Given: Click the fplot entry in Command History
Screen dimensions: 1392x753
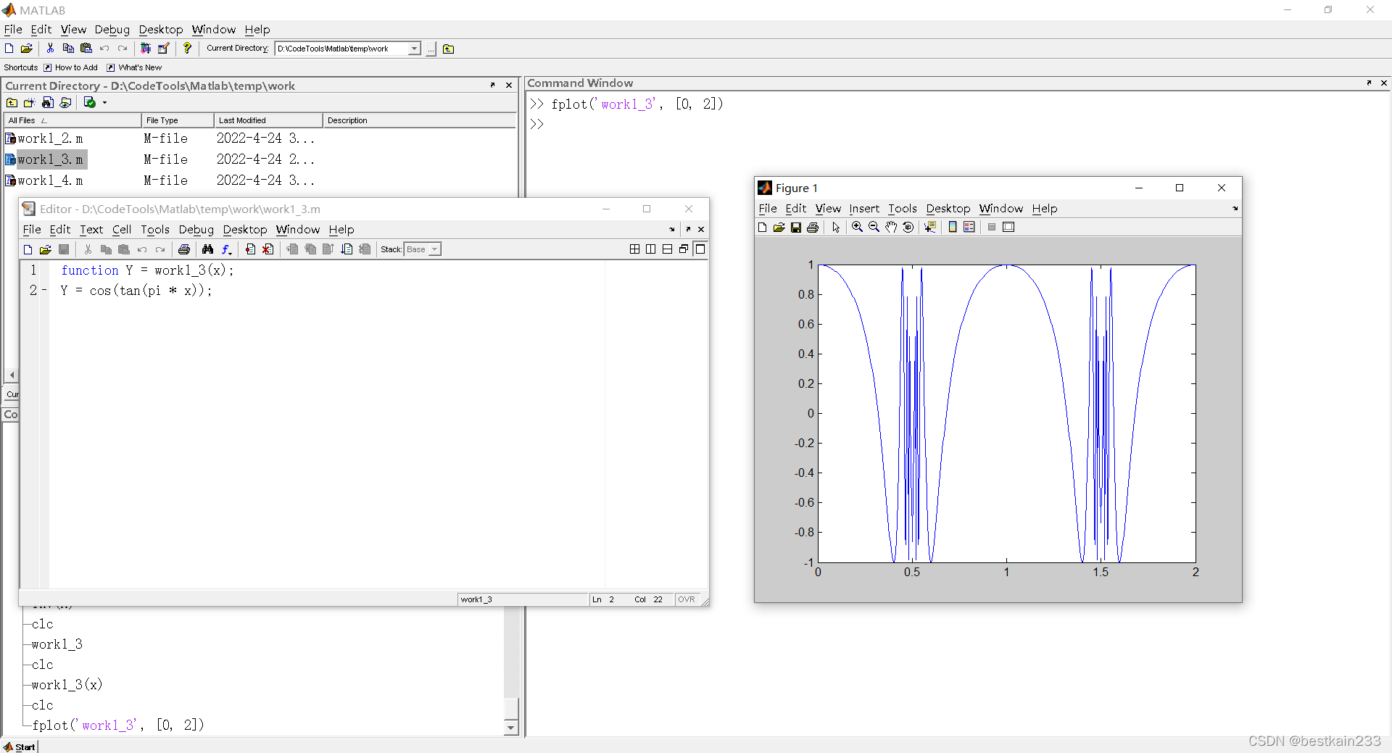Looking at the screenshot, I should coord(118,725).
